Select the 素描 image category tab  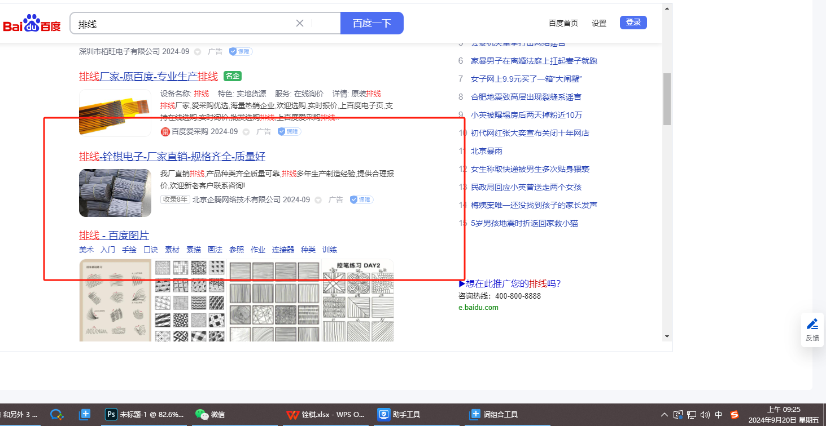194,250
